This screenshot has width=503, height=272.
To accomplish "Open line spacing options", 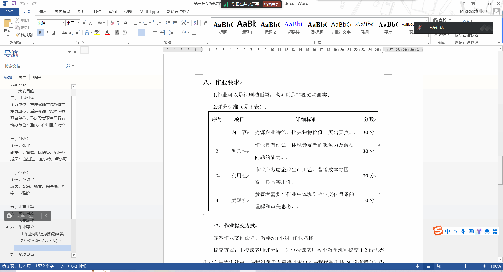I will pos(173,32).
